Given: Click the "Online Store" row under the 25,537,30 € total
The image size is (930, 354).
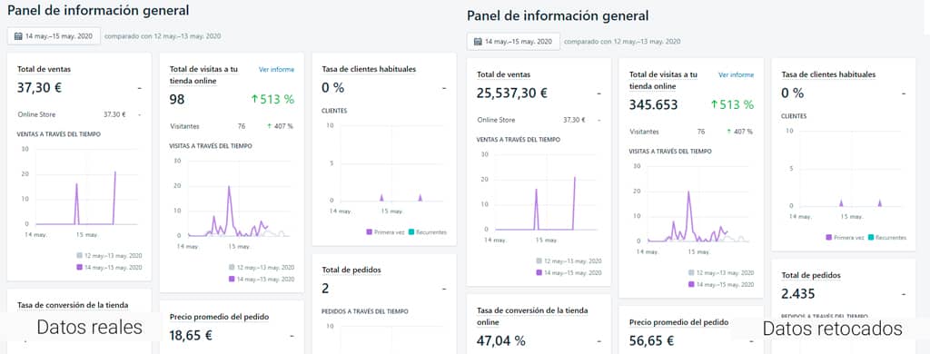Looking at the screenshot, I should pos(539,120).
